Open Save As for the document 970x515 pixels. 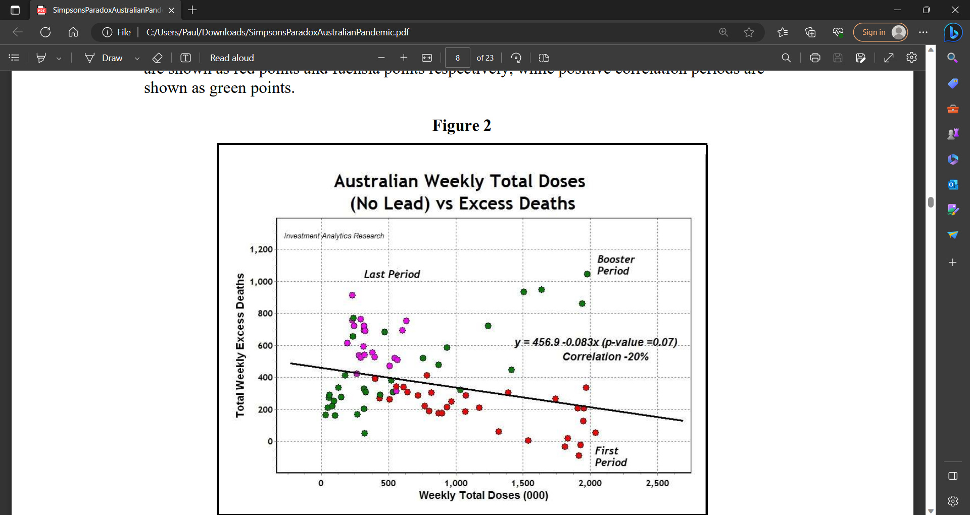[861, 58]
